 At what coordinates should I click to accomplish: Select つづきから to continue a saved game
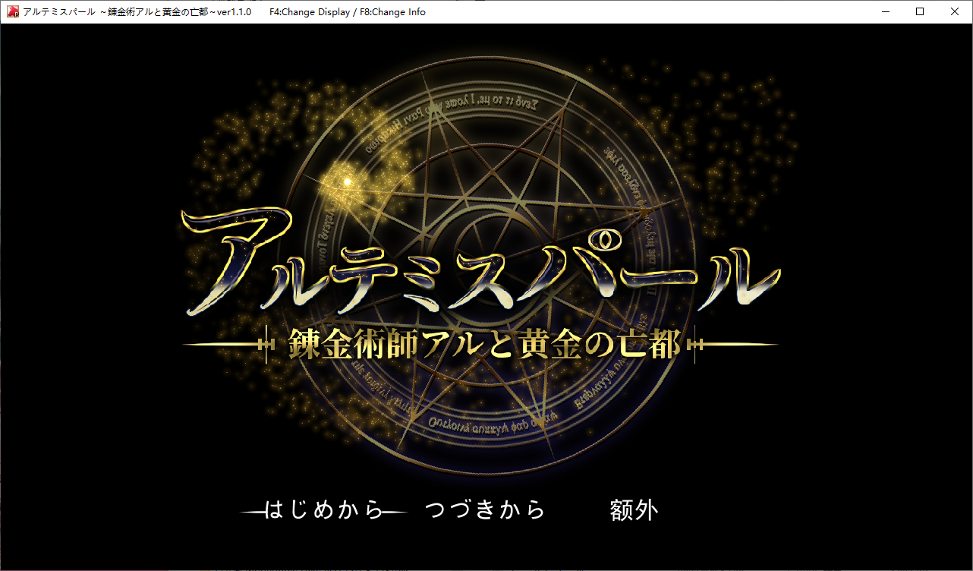(485, 510)
